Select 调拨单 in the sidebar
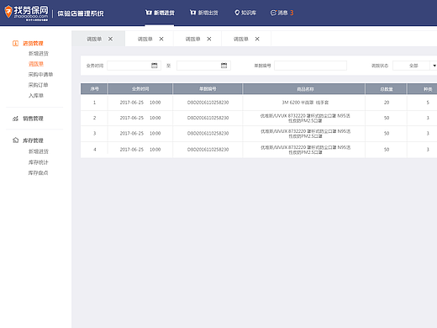 36,64
